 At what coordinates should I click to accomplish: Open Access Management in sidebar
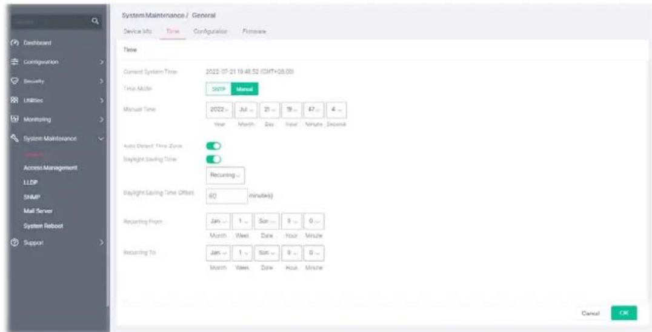click(x=50, y=168)
